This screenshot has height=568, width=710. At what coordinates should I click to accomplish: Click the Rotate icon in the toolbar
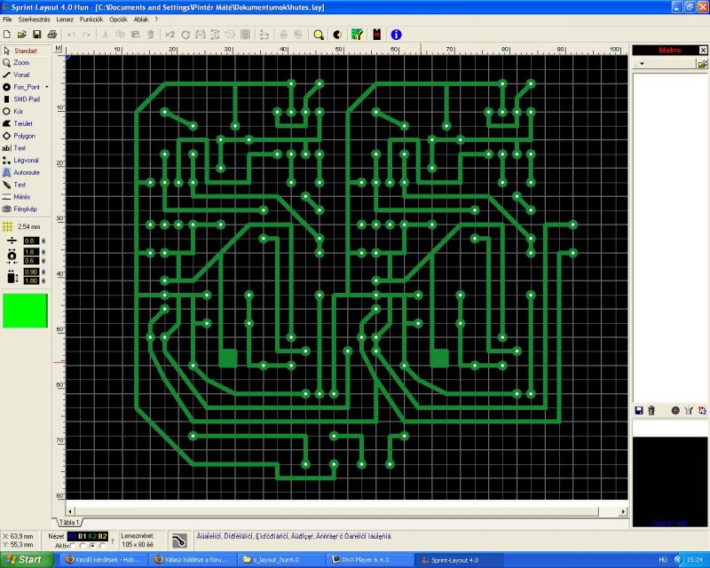pyautogui.click(x=185, y=35)
